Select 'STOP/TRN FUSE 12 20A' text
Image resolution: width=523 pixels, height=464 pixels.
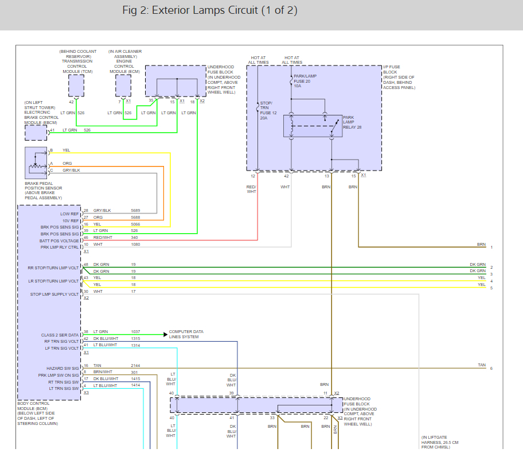(x=268, y=111)
